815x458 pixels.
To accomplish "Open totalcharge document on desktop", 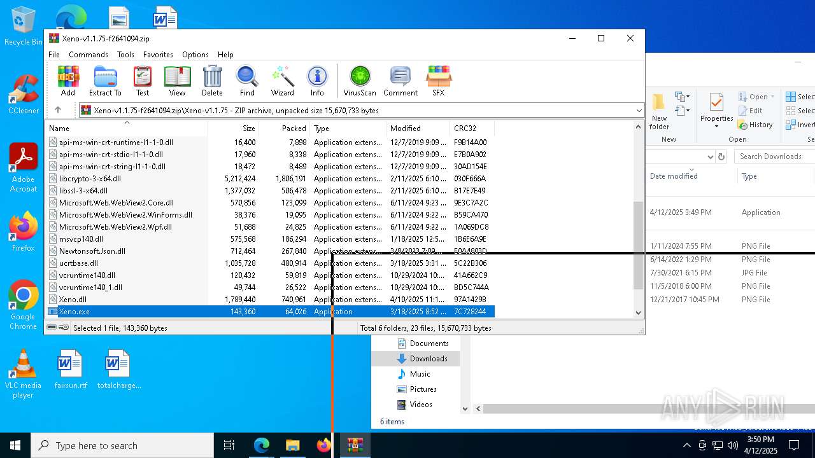I will pos(119,369).
